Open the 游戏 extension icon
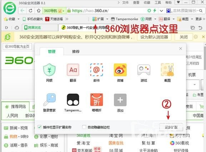This screenshot has width=206, height=152. tap(144, 70)
